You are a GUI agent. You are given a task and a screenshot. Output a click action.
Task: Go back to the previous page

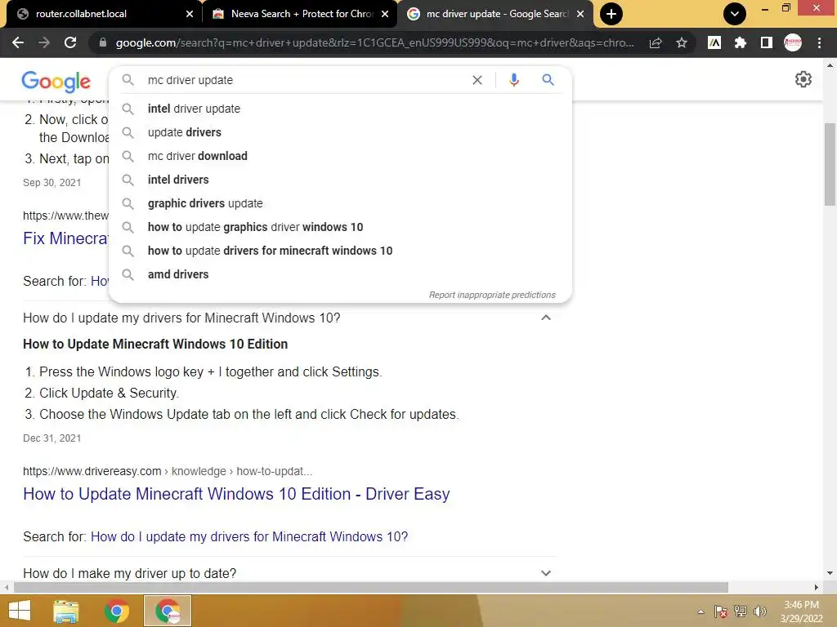[x=18, y=42]
